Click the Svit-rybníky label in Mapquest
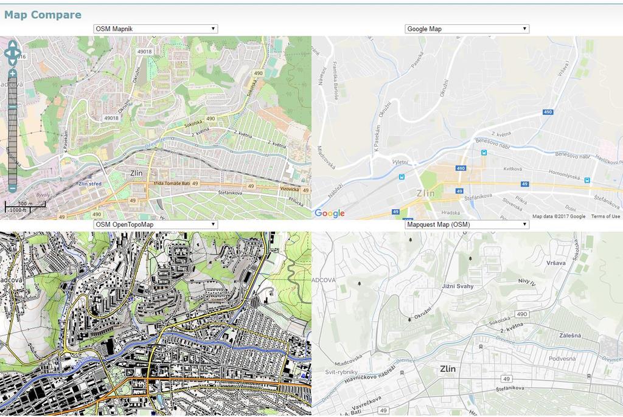This screenshot has height=417, width=623. tap(341, 372)
